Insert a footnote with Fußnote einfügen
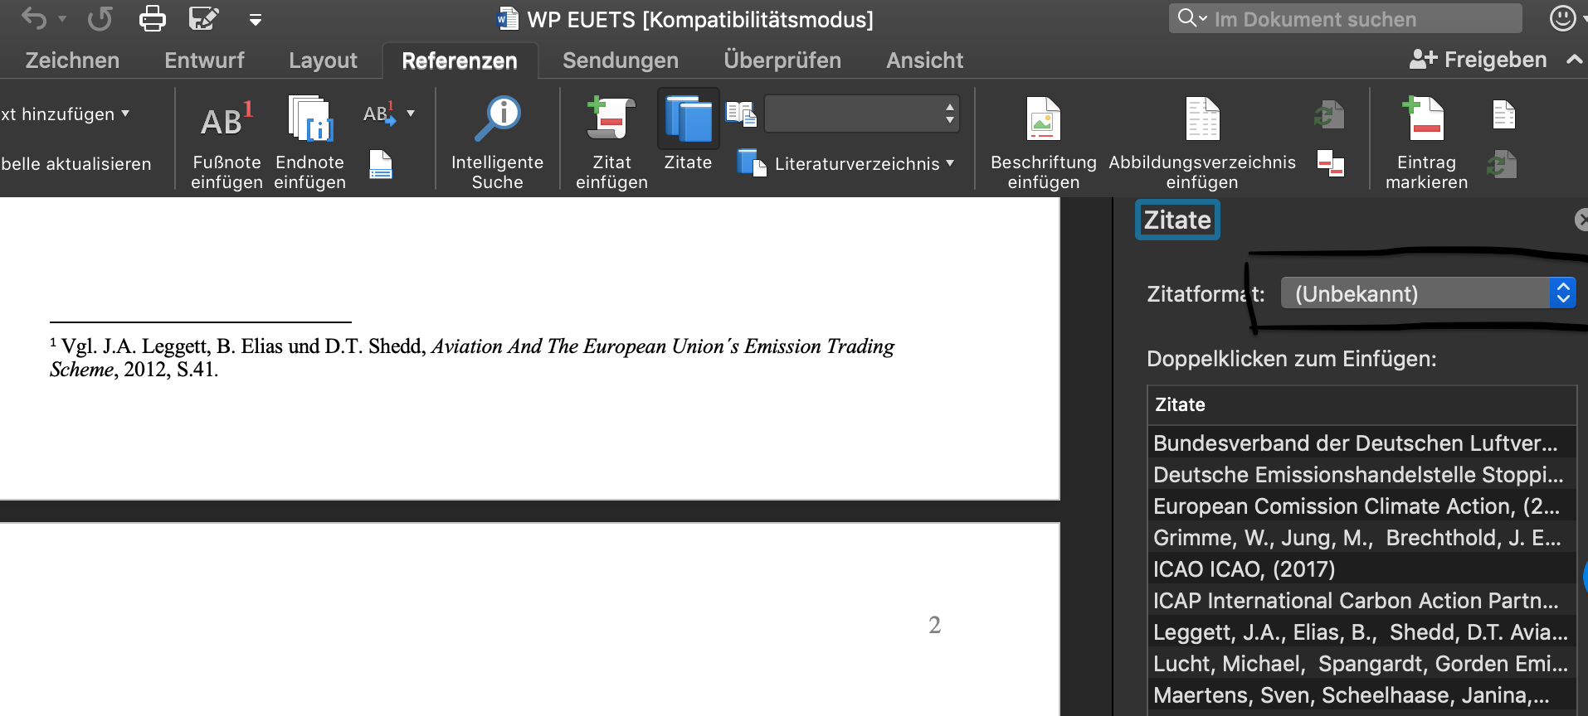 pyautogui.click(x=227, y=143)
